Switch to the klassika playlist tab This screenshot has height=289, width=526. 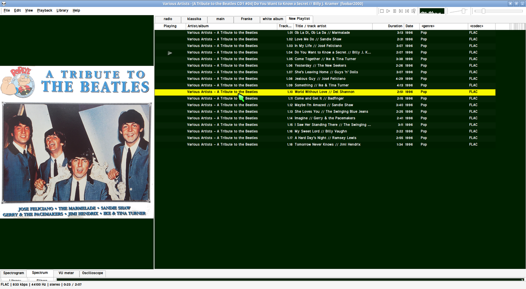tap(194, 19)
